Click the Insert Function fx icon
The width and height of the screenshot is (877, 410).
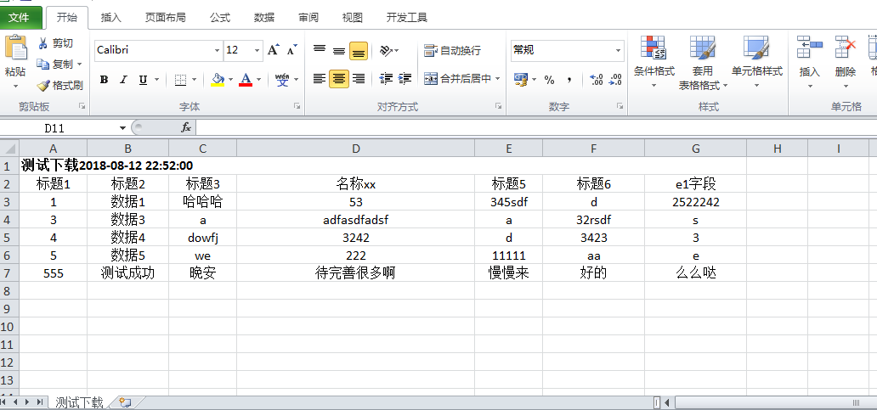(x=186, y=127)
